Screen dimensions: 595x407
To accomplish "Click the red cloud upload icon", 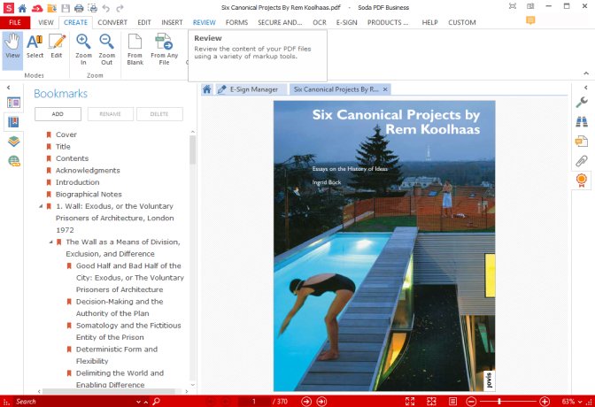I will pos(37,8).
